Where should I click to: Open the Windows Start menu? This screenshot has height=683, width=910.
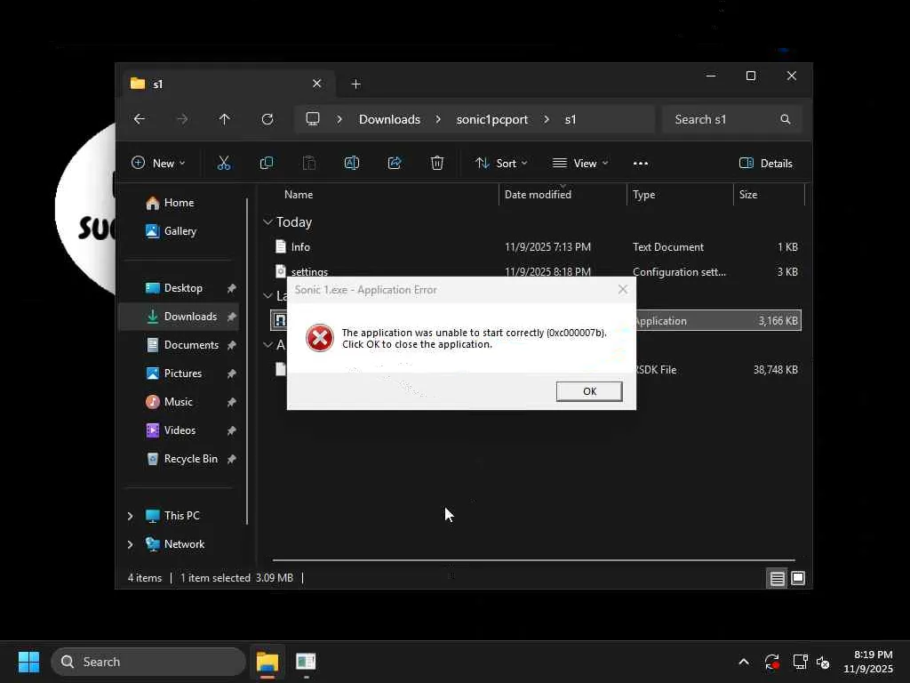pyautogui.click(x=28, y=662)
